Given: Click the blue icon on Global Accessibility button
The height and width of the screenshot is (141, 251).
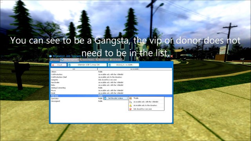Looking at the screenshot, I should click(110, 65).
